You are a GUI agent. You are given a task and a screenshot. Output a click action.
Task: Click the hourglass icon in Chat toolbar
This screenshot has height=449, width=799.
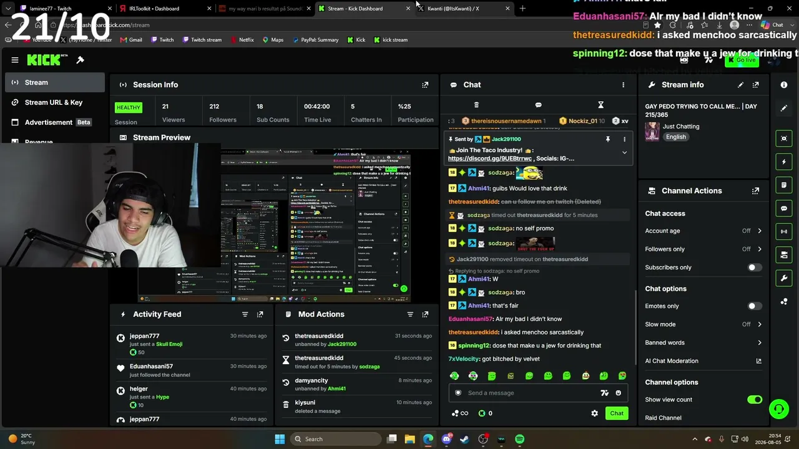600,105
